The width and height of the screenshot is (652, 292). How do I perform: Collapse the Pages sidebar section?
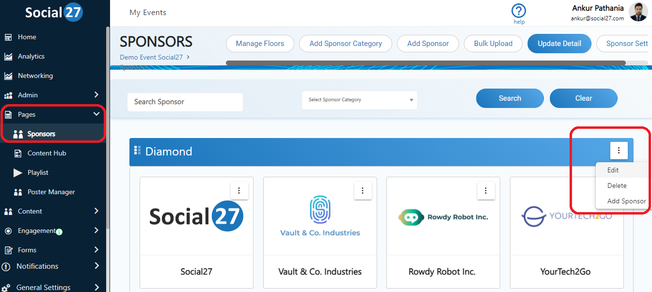tap(96, 114)
